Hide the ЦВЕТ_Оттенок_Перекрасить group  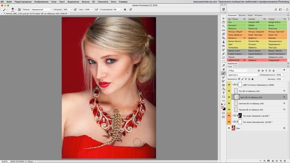[229, 85]
